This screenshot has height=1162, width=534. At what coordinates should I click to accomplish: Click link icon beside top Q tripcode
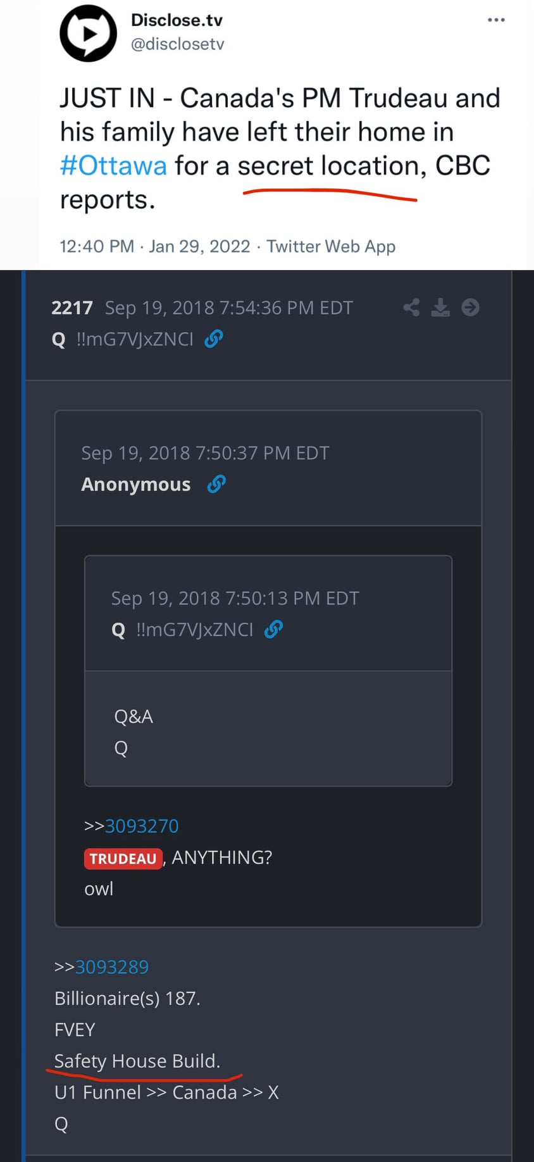(x=214, y=339)
